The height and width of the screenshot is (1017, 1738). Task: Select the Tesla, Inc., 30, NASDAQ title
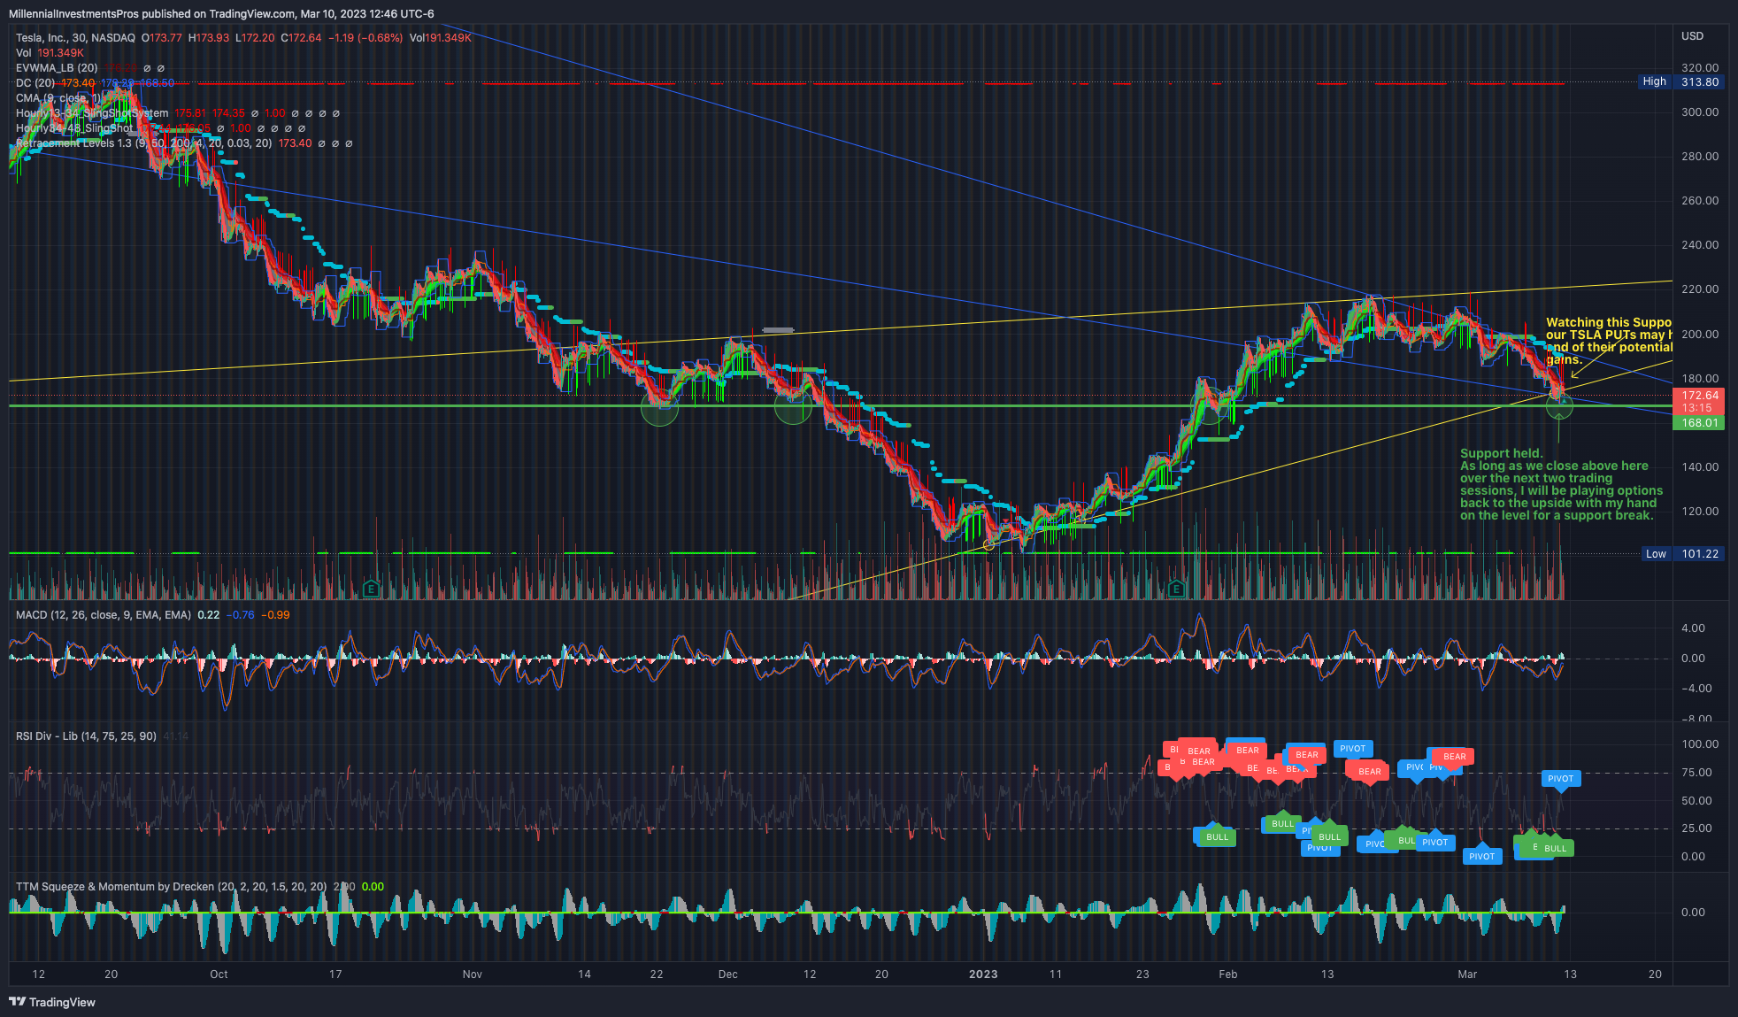pyautogui.click(x=75, y=38)
